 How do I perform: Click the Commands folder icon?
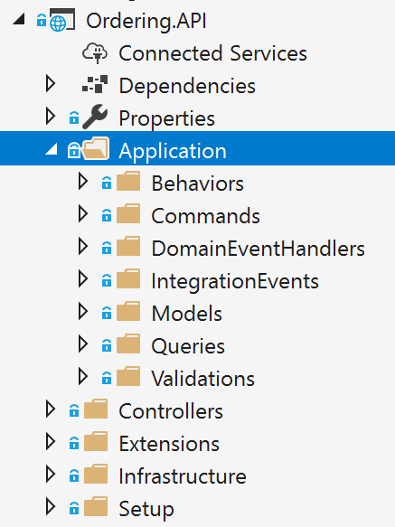point(128,213)
